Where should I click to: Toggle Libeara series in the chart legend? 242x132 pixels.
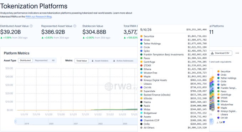222,115
